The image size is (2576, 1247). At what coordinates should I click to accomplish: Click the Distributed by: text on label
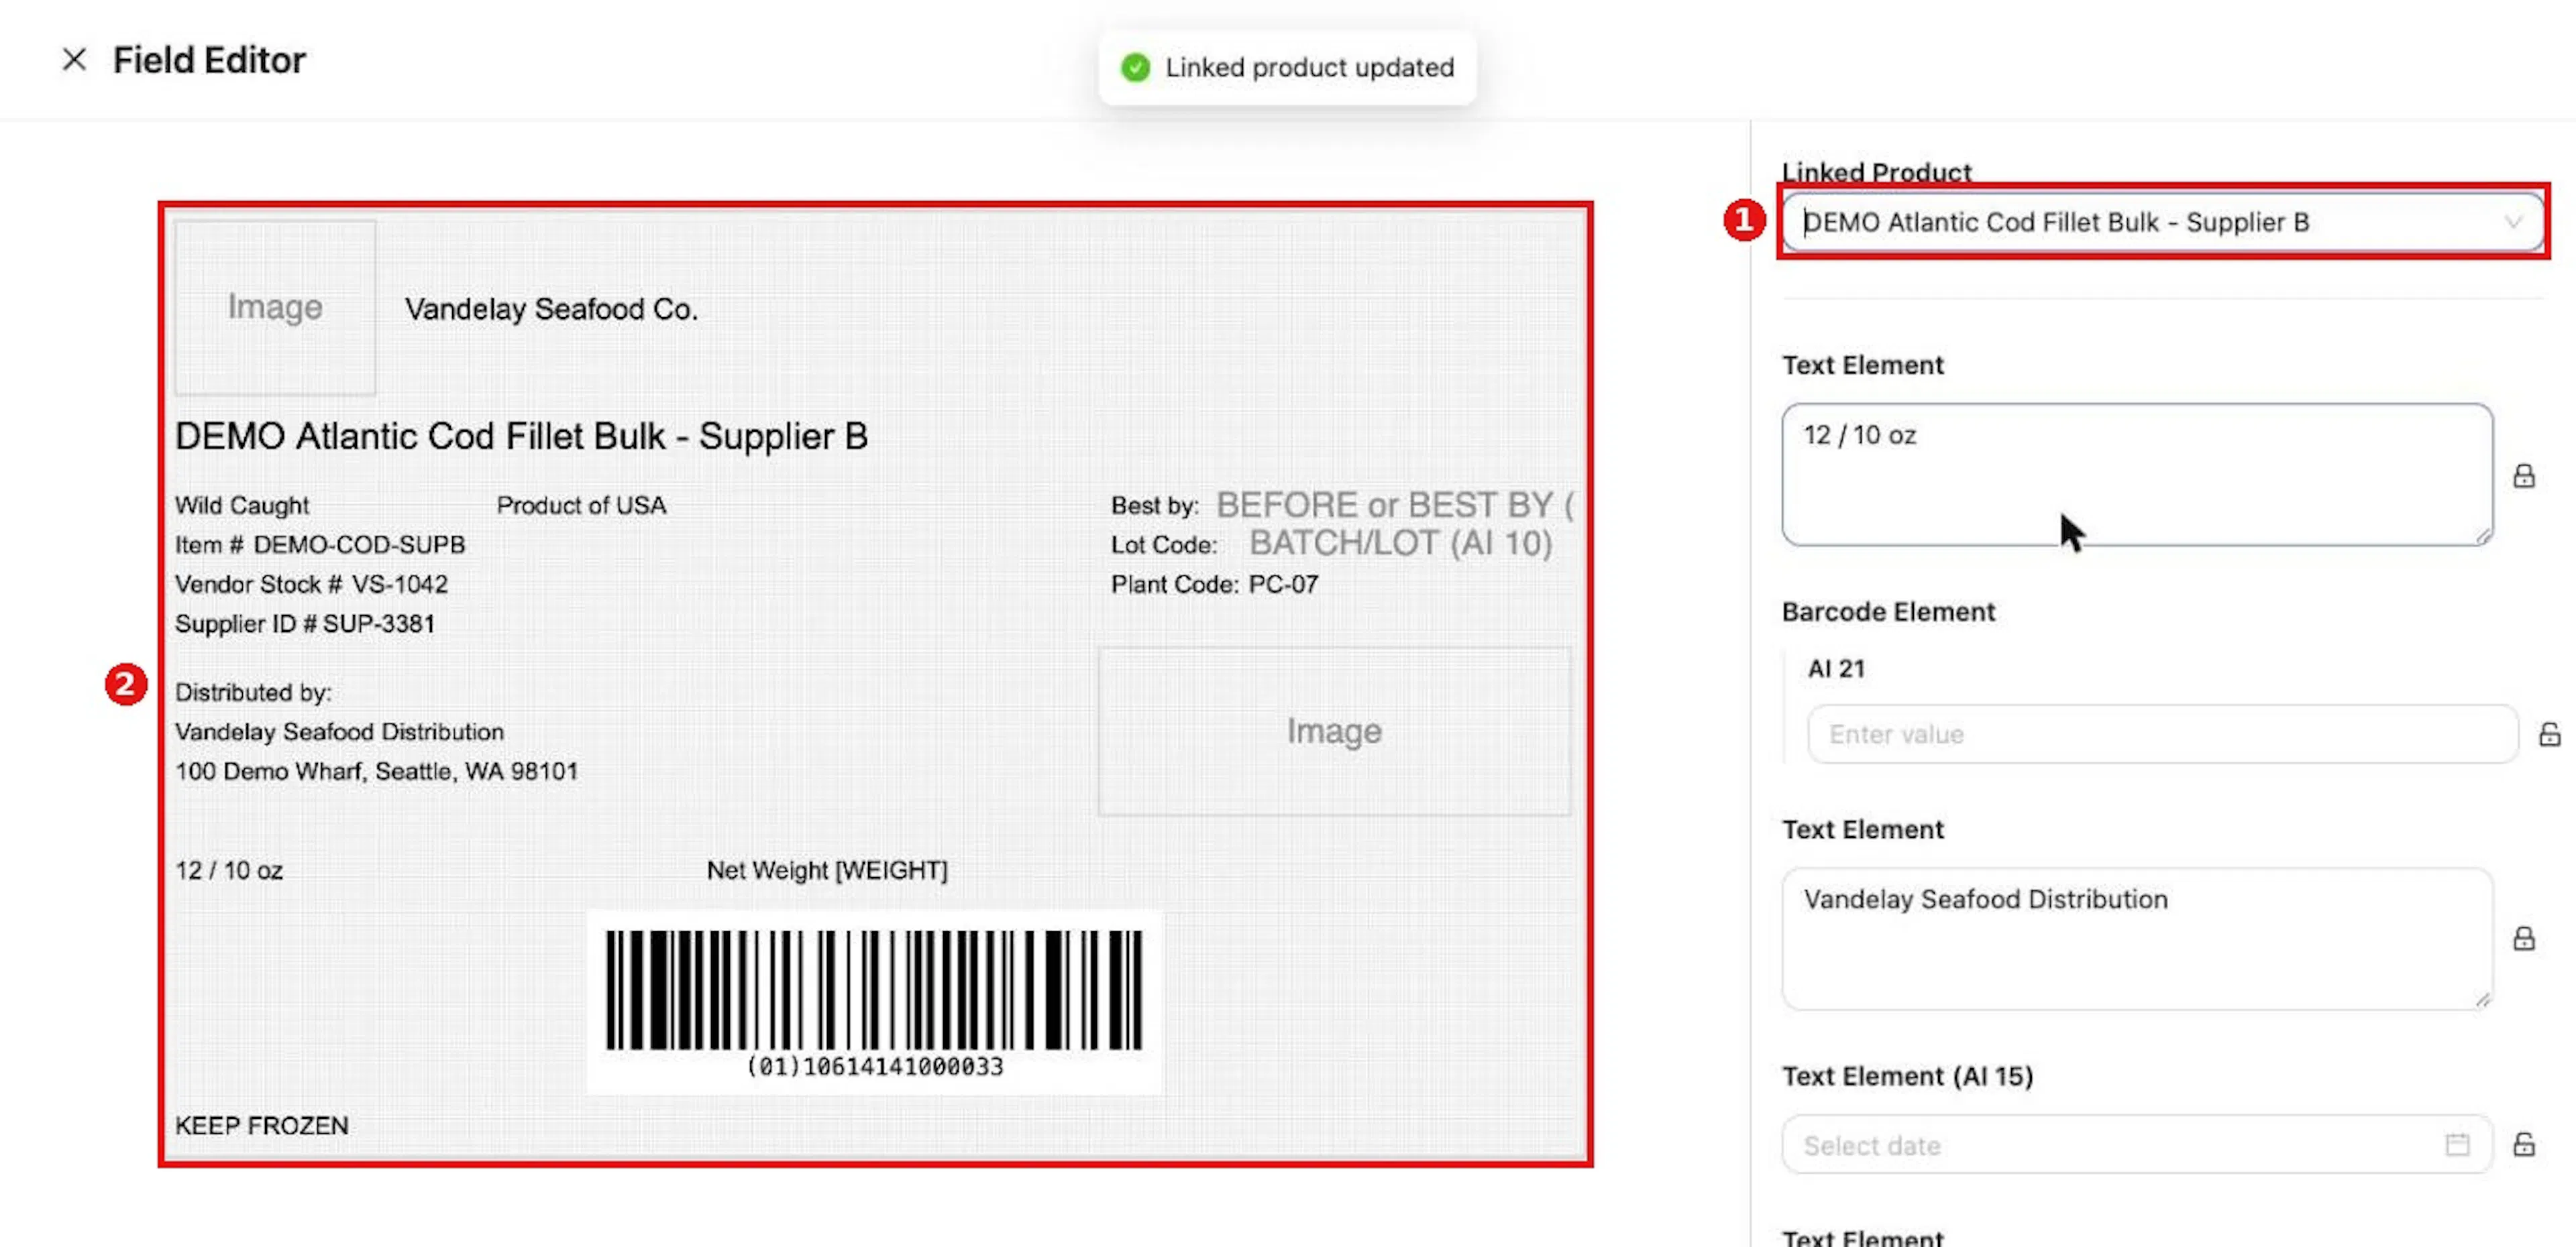click(x=253, y=693)
